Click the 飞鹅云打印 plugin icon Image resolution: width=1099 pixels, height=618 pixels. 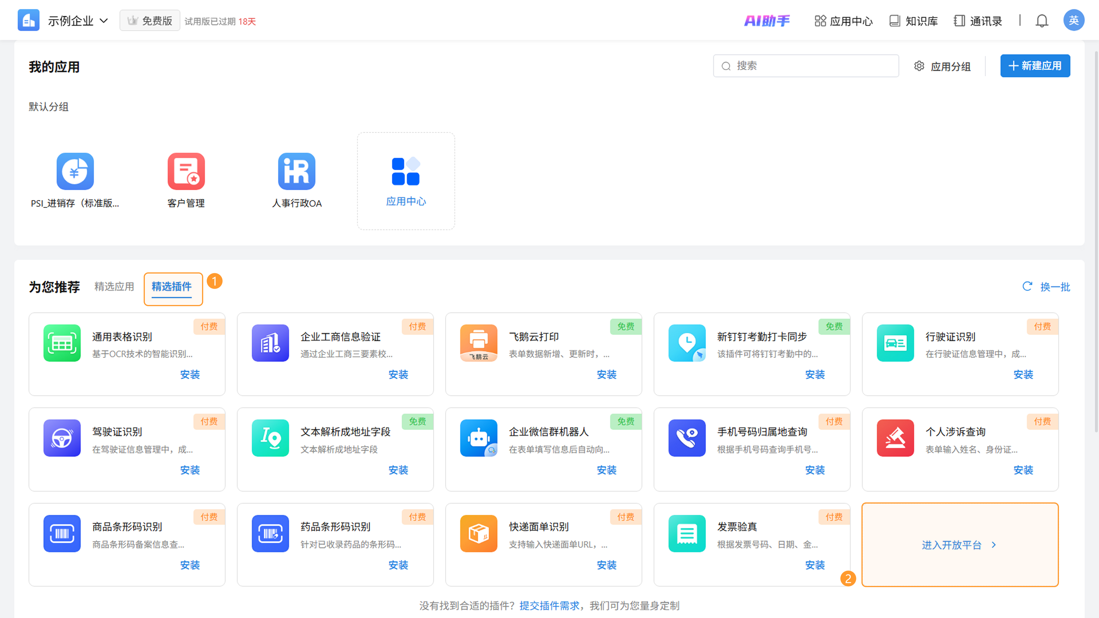(x=479, y=343)
